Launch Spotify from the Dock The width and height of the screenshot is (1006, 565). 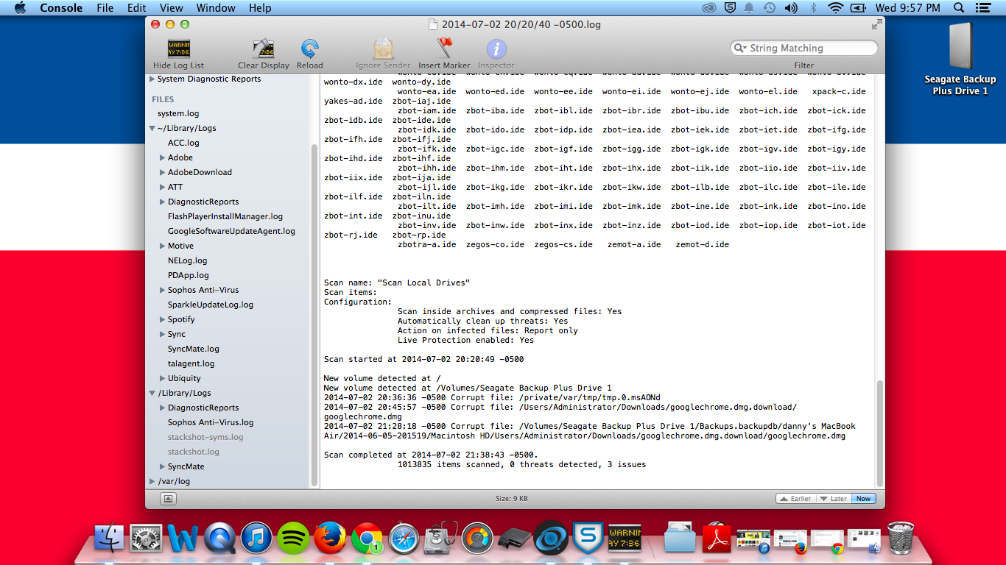[293, 538]
